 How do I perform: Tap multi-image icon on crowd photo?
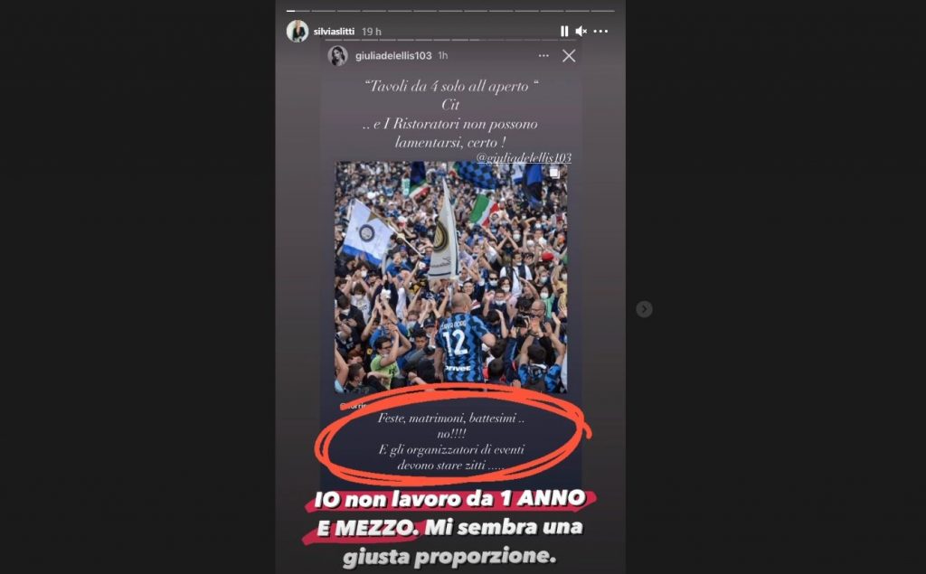point(553,173)
